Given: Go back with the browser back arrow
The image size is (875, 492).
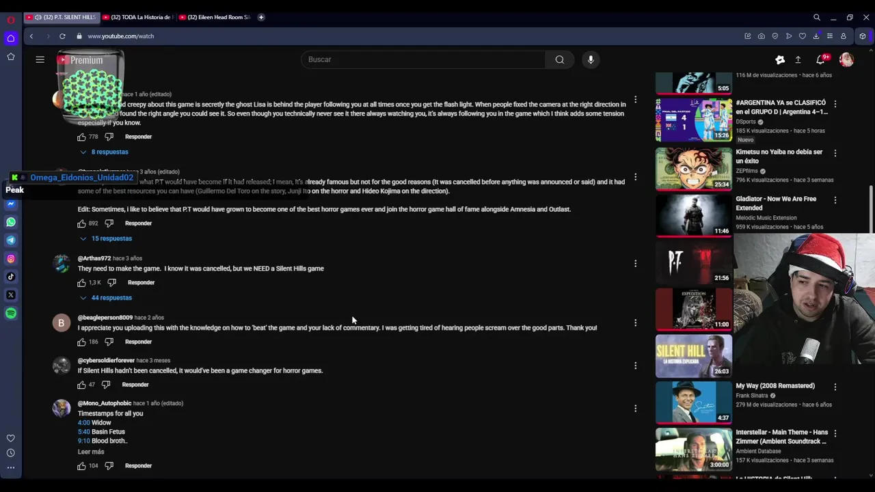Looking at the screenshot, I should (x=31, y=36).
